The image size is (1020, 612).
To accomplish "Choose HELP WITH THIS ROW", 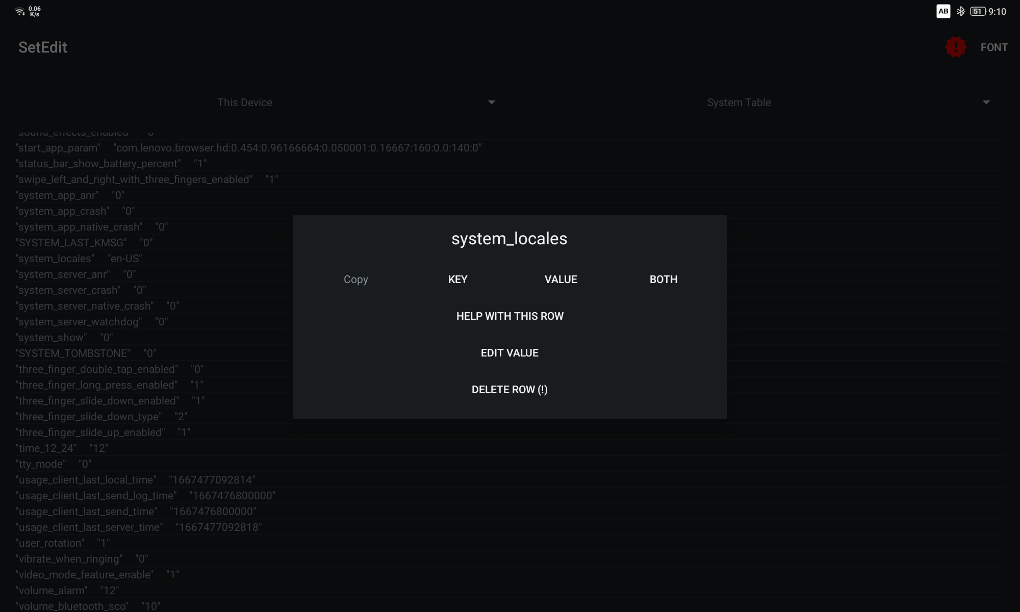I will tap(509, 316).
